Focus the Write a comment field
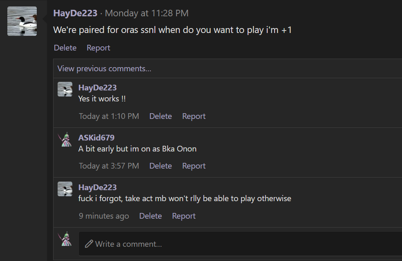 (x=240, y=243)
